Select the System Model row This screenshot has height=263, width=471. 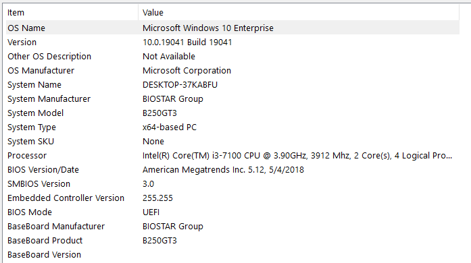(x=232, y=113)
